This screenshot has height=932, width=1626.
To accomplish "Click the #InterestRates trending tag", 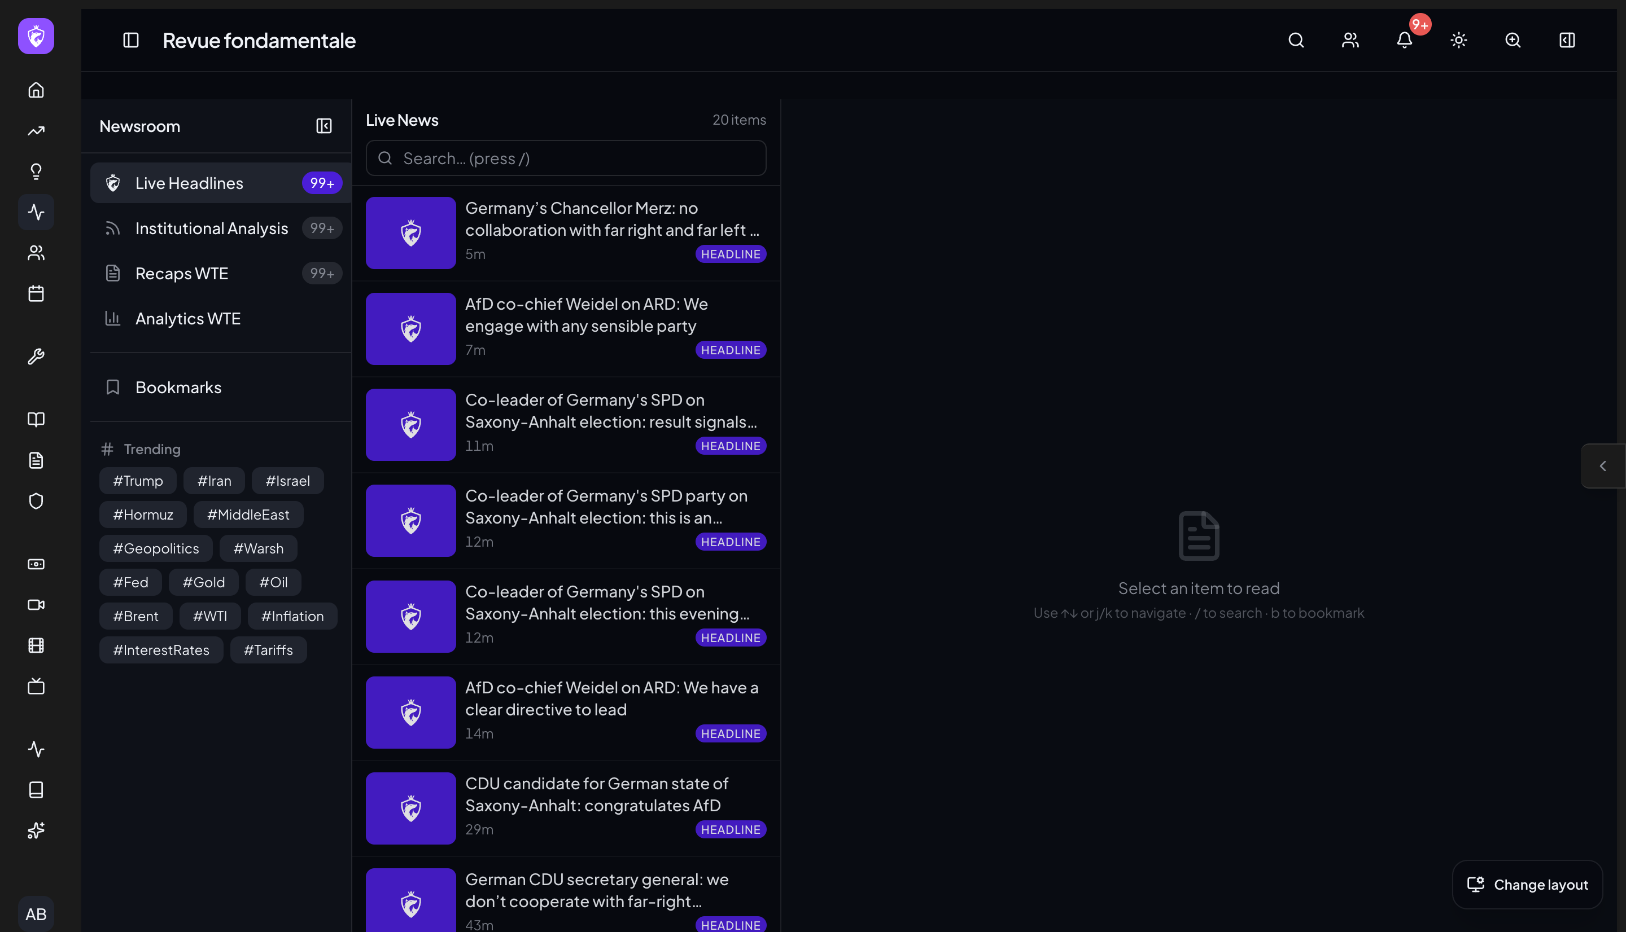I will pos(161,650).
